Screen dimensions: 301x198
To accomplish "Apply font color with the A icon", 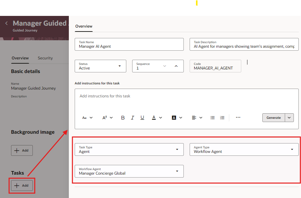I will click(x=154, y=118).
